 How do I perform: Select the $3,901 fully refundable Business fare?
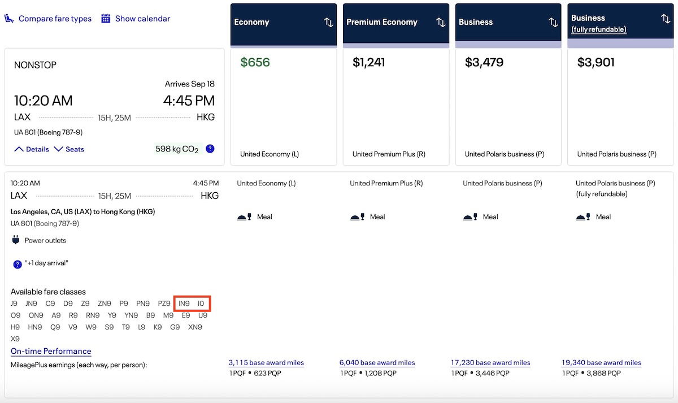click(621, 107)
